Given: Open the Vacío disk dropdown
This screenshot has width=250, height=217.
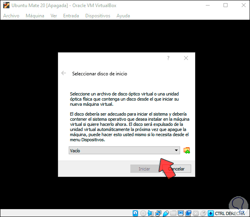Looking at the screenshot, I should point(124,150).
